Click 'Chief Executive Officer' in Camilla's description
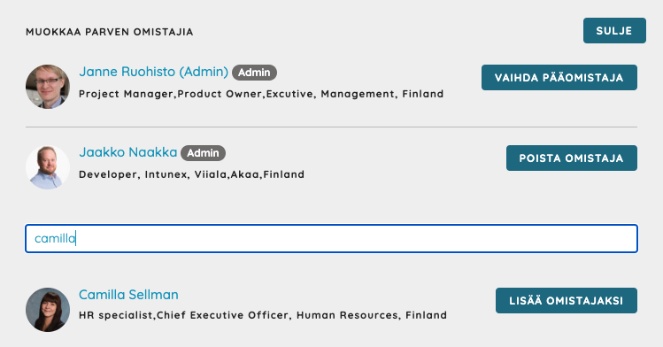The width and height of the screenshot is (663, 347). [222, 315]
